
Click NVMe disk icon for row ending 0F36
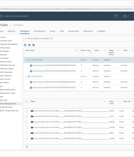click(32, 127)
